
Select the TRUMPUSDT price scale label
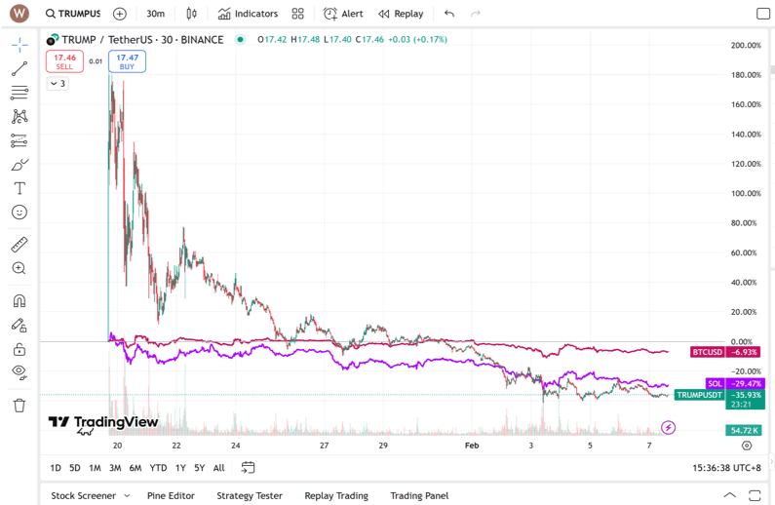(699, 395)
